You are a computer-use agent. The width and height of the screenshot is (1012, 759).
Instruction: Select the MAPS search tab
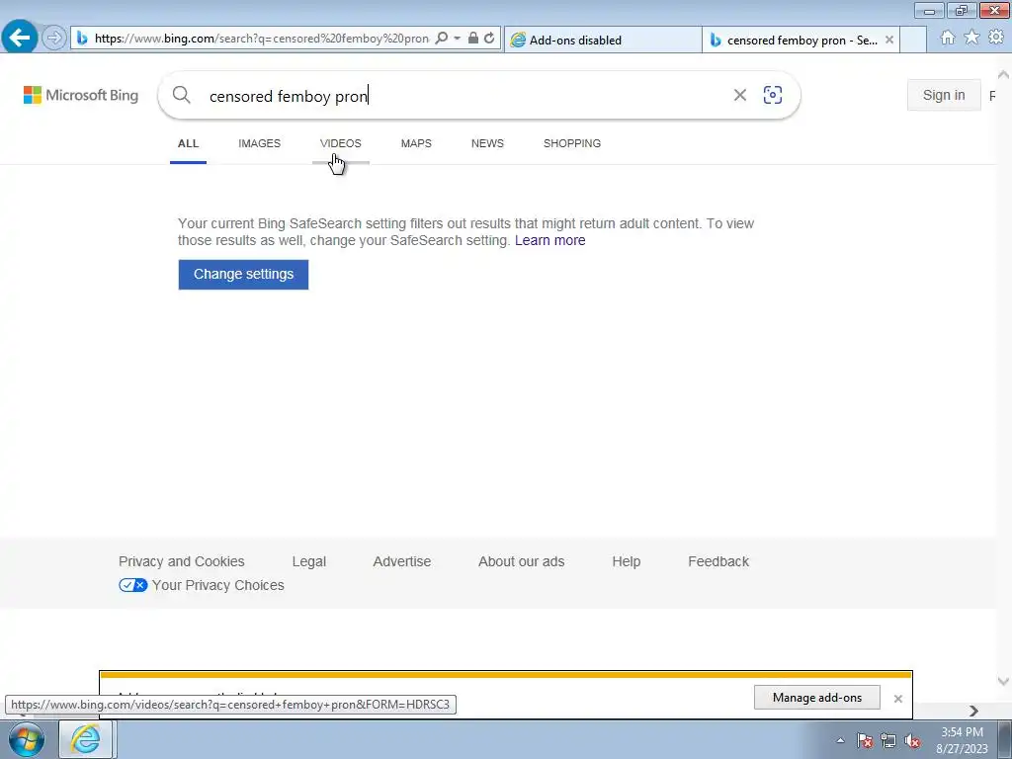coord(416,143)
